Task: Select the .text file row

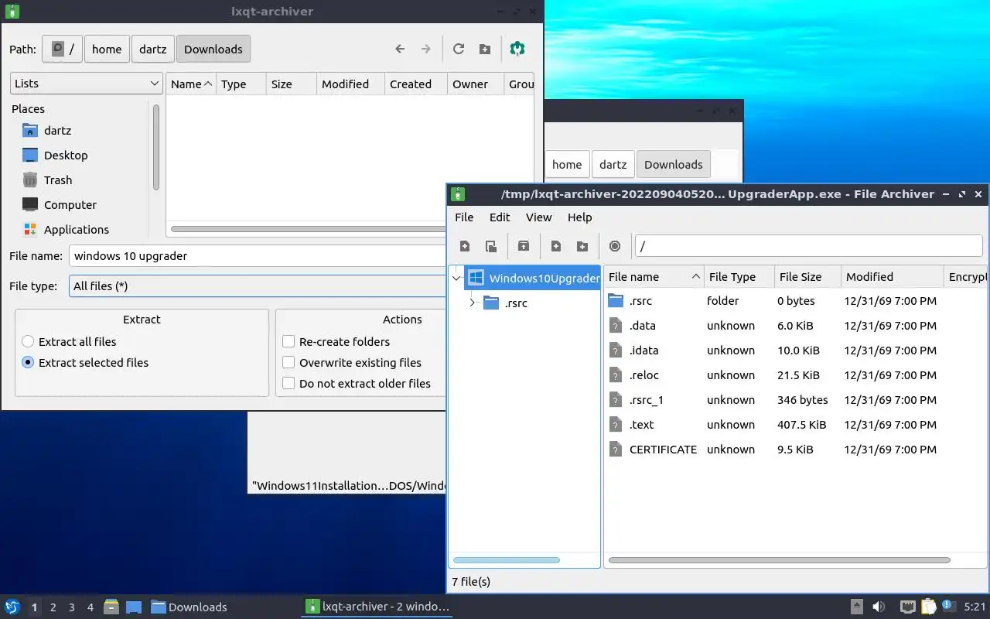Action: 797,425
